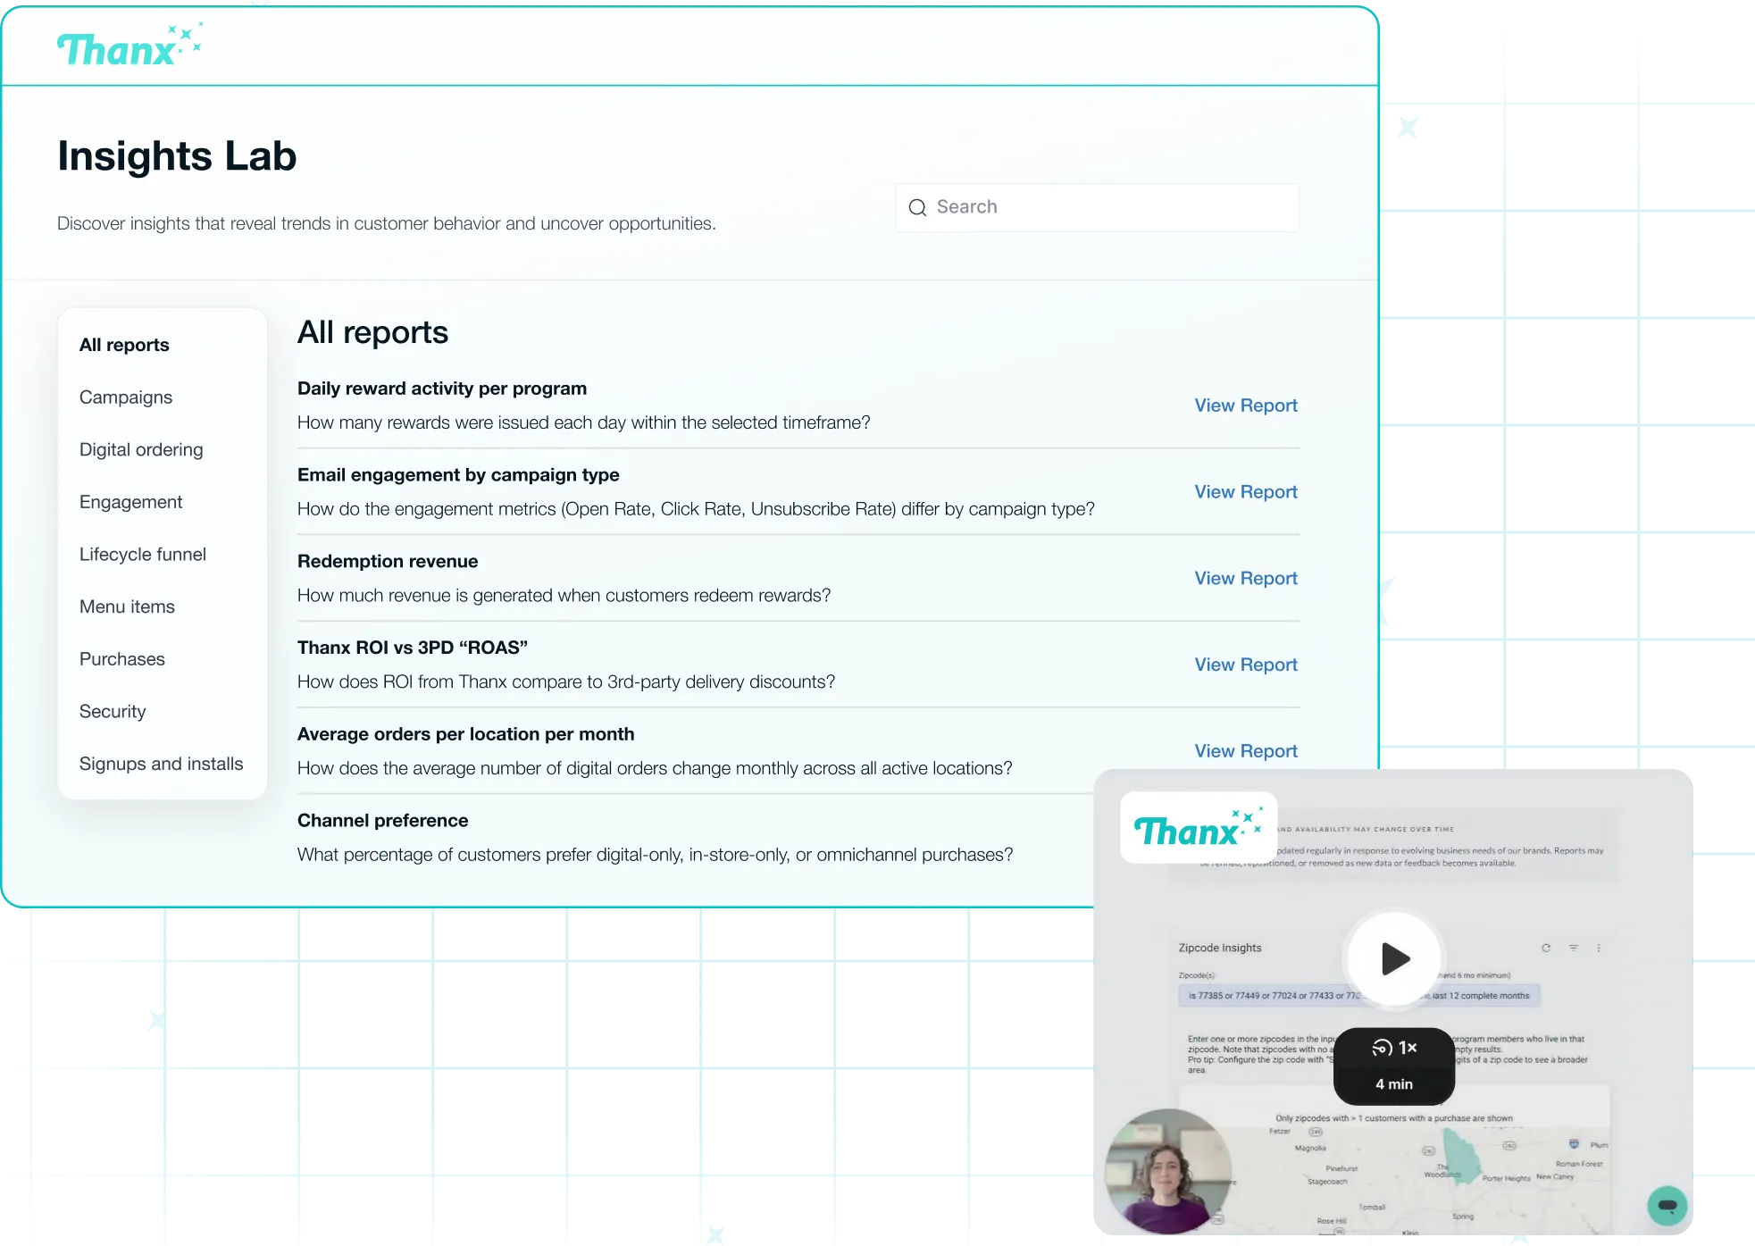Click the Thanx logo badge on the video

[x=1198, y=828]
